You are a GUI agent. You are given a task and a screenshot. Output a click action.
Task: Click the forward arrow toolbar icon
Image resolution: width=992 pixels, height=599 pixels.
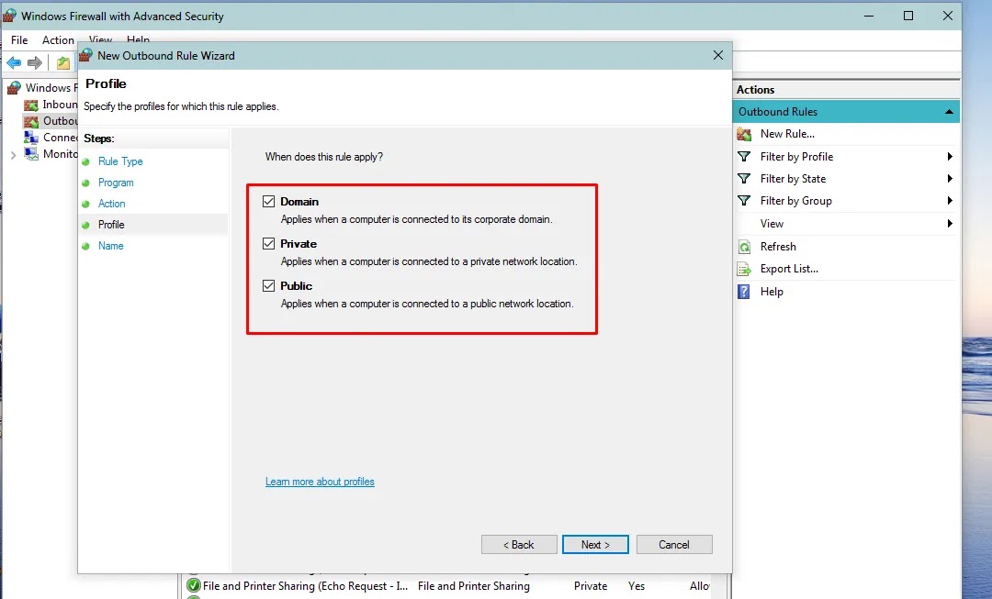(x=35, y=62)
